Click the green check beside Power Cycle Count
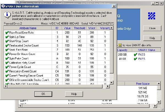 coord(7,67)
